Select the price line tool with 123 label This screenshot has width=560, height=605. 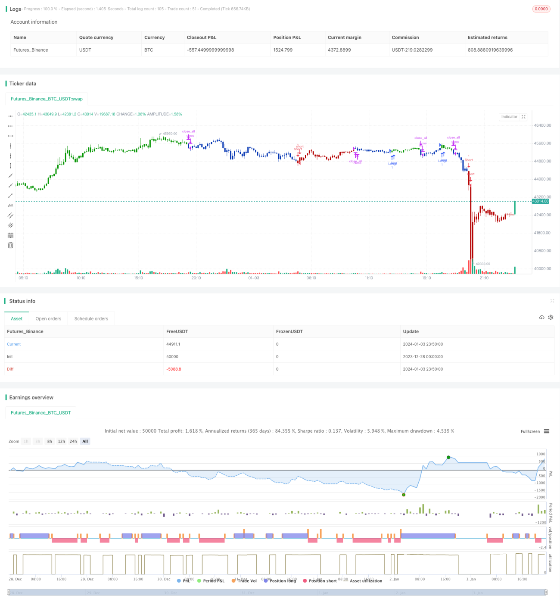pyautogui.click(x=10, y=206)
